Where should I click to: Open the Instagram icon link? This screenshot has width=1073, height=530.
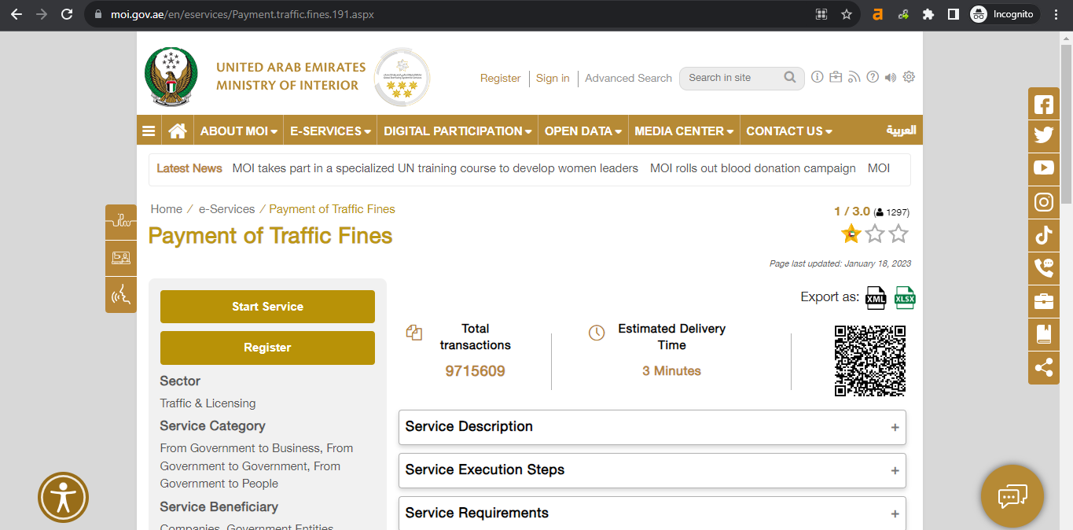(x=1043, y=202)
